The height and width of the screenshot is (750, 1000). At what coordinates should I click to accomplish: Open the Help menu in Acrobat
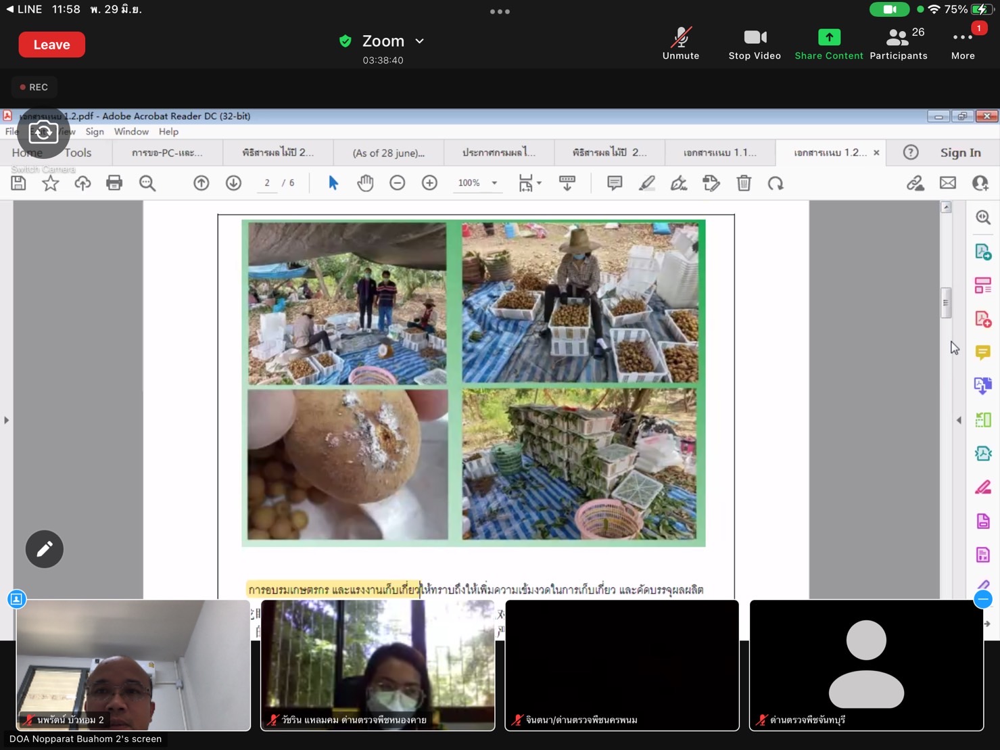point(168,132)
